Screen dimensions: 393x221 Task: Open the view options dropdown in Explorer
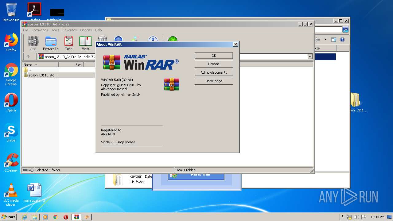click(325, 40)
